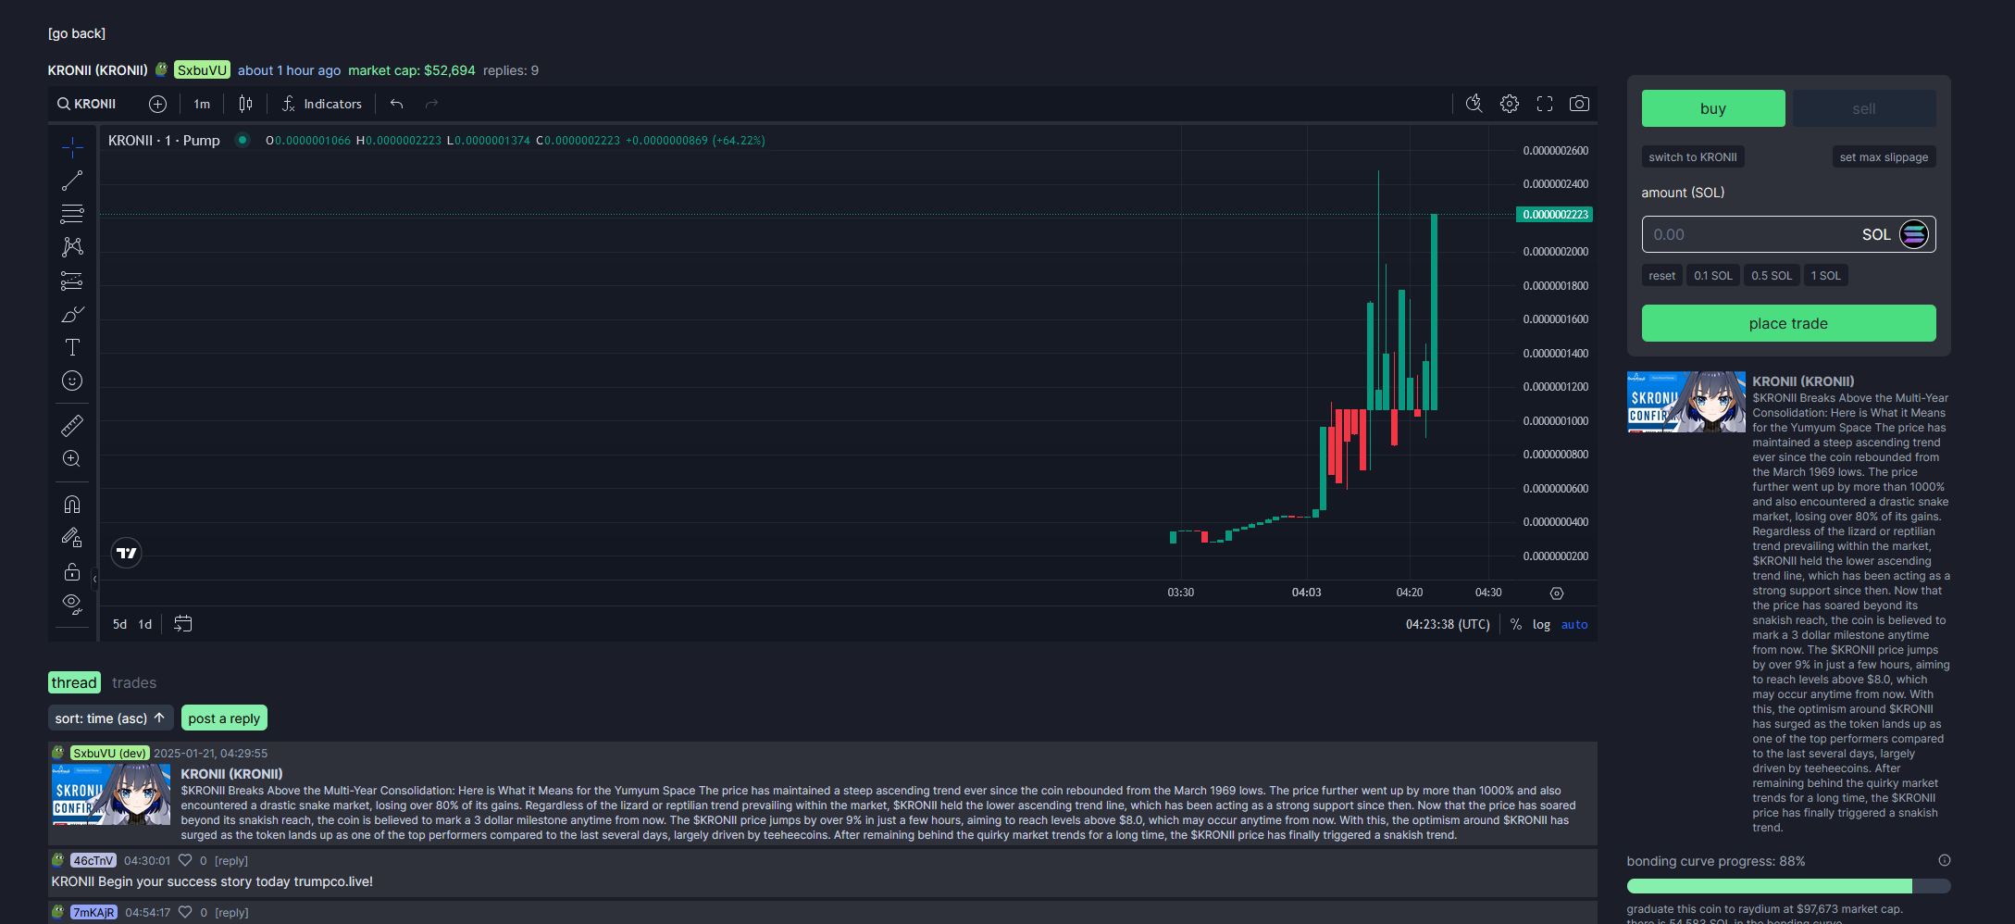Click switch to KRONII

pos(1693,157)
